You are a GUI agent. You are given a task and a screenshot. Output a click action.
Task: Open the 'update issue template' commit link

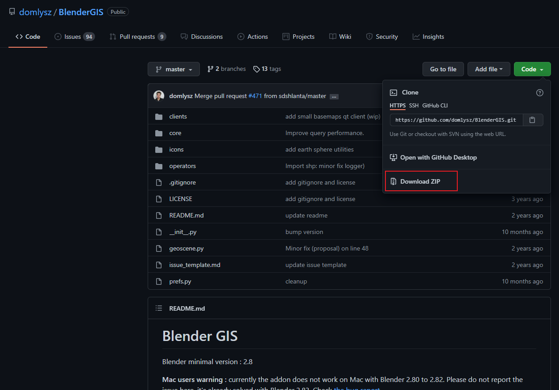(x=316, y=265)
